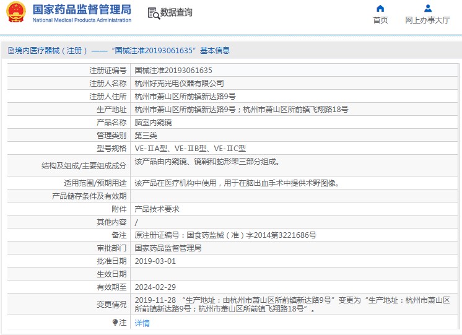This screenshot has width=462, height=335.
Task: Click the 生产地址 row label
Action: [x=111, y=110]
